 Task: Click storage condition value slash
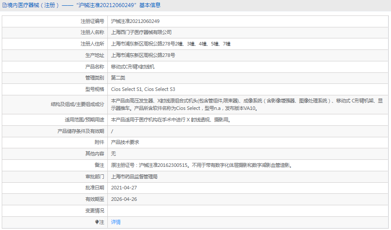pyautogui.click(x=112, y=131)
